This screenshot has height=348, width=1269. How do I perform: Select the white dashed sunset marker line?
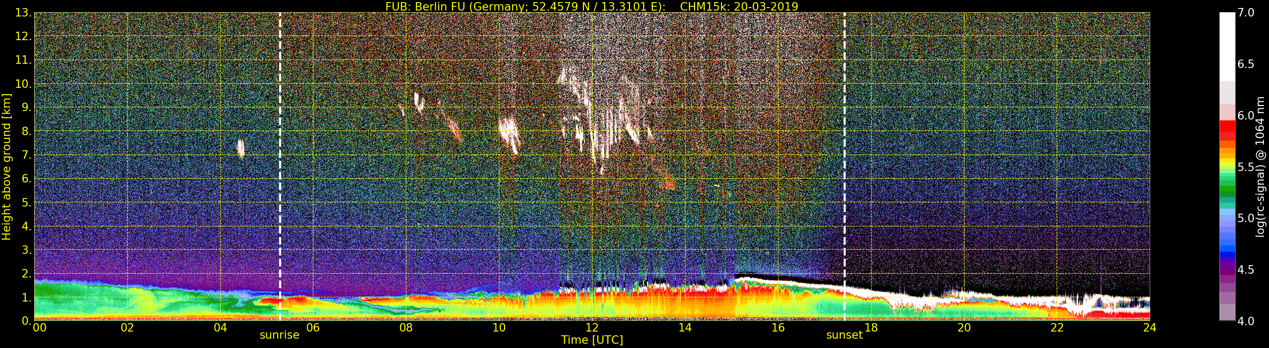click(x=844, y=166)
